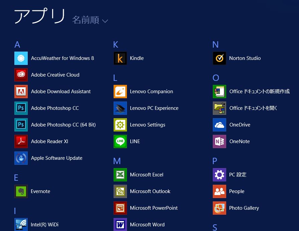Image resolution: width=299 pixels, height=231 pixels.
Task: Click 'Adobe Creative Cloud' text
Action: [55, 75]
